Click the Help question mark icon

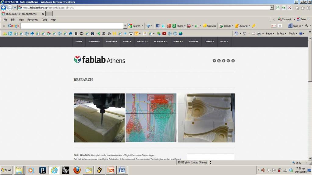[x=301, y=33]
